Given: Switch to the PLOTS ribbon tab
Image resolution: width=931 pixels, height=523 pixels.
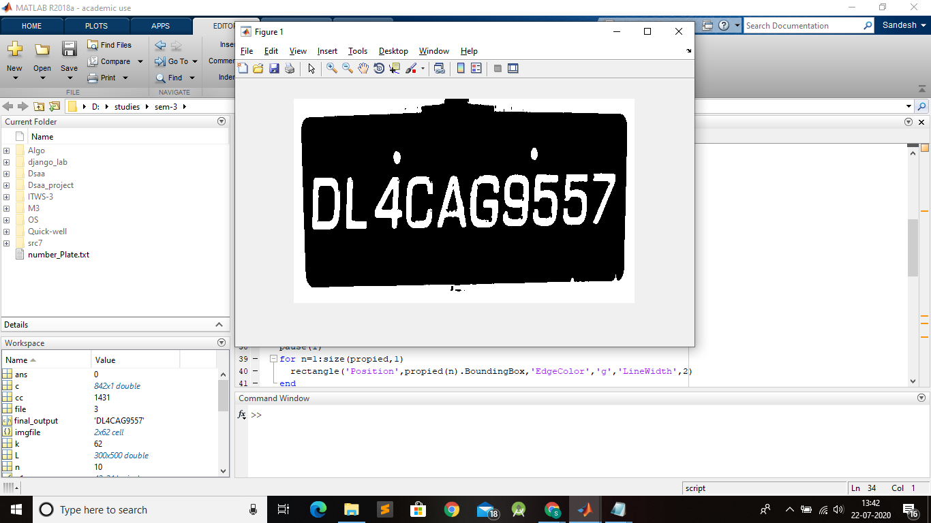Looking at the screenshot, I should click(96, 26).
